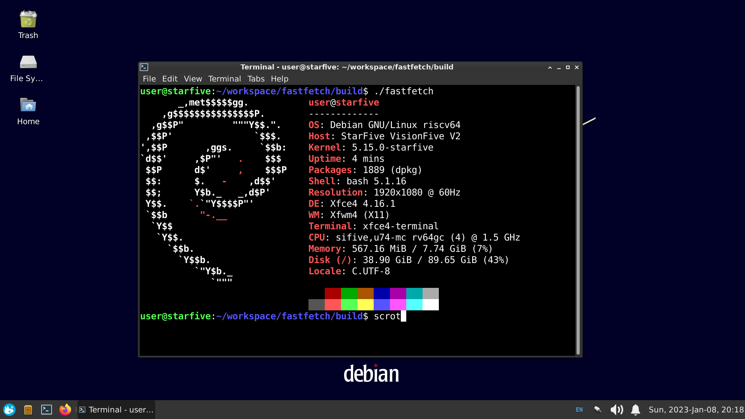Open the File menu
The image size is (745, 419).
pos(149,79)
